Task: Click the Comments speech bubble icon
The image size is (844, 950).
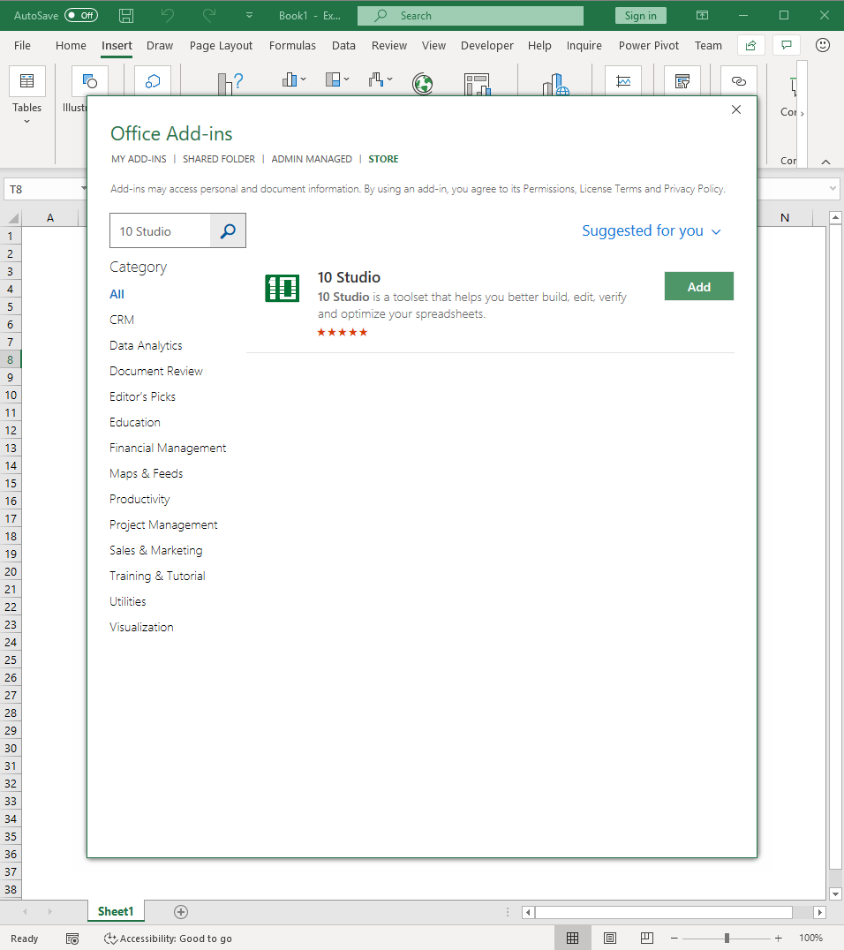Action: coord(787,45)
